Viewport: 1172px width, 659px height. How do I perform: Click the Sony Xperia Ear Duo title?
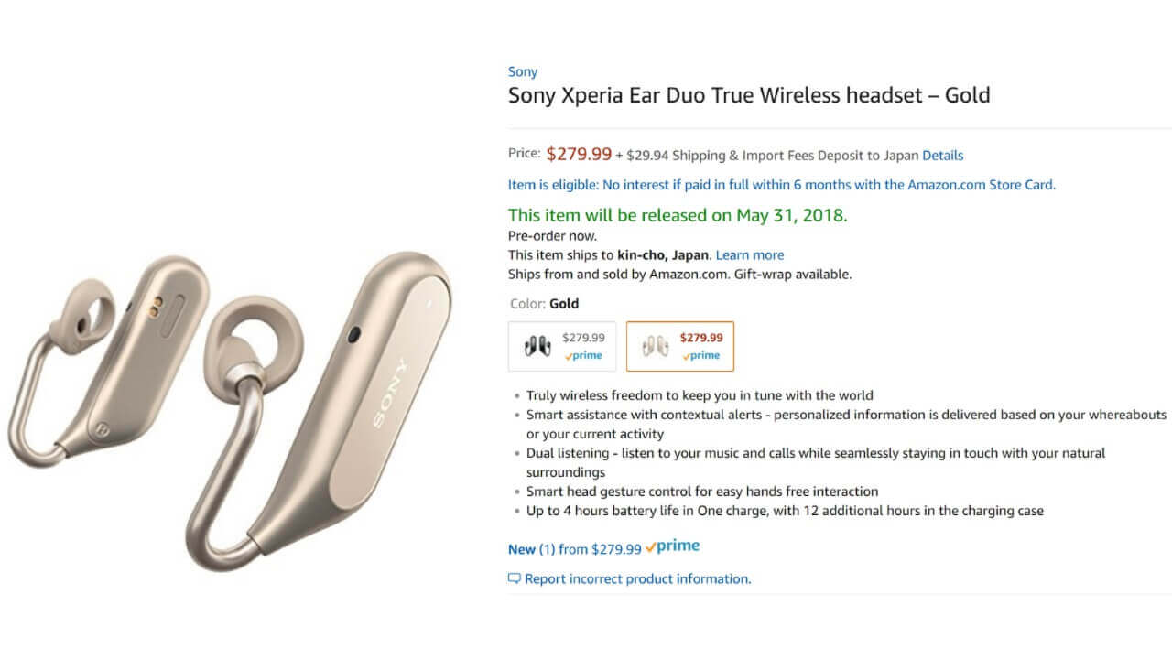click(749, 95)
